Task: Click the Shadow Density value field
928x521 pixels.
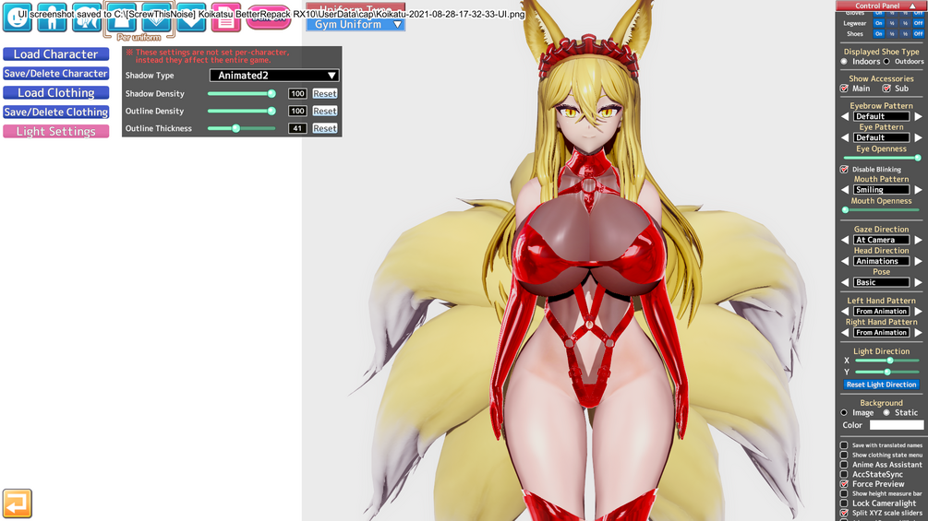Action: [x=297, y=93]
